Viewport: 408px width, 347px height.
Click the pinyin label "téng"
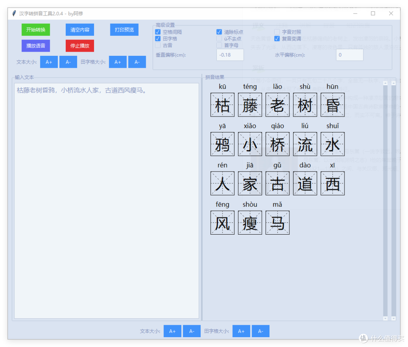(250, 87)
